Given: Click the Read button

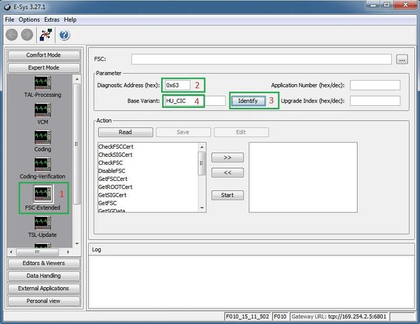Looking at the screenshot, I should 125,132.
